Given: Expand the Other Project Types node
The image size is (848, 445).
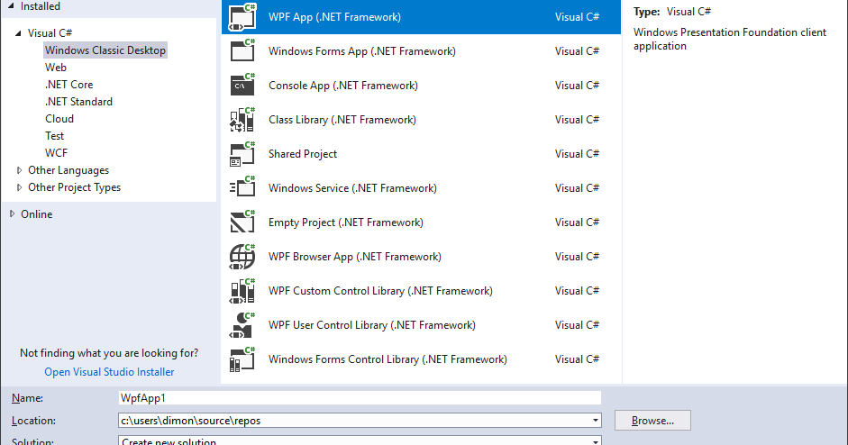Looking at the screenshot, I should pos(20,187).
